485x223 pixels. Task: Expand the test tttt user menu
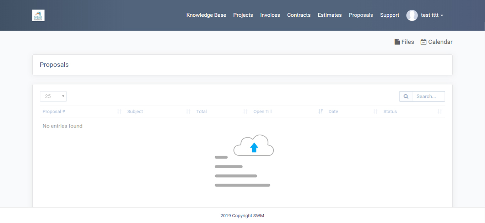[x=432, y=15]
